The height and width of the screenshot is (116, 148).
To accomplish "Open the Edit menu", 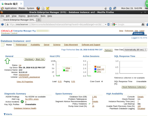I will pos(8,16).
